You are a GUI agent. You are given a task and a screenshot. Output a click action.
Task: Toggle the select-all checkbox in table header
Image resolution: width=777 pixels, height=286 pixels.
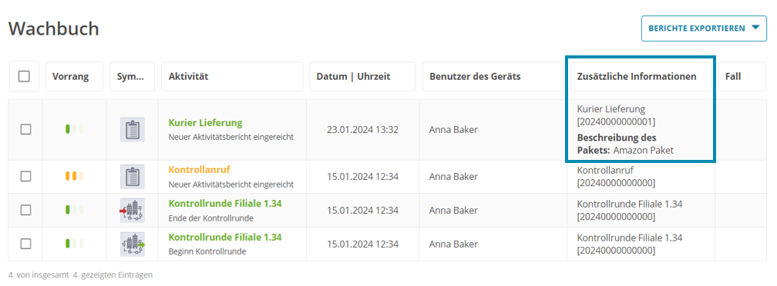click(25, 77)
